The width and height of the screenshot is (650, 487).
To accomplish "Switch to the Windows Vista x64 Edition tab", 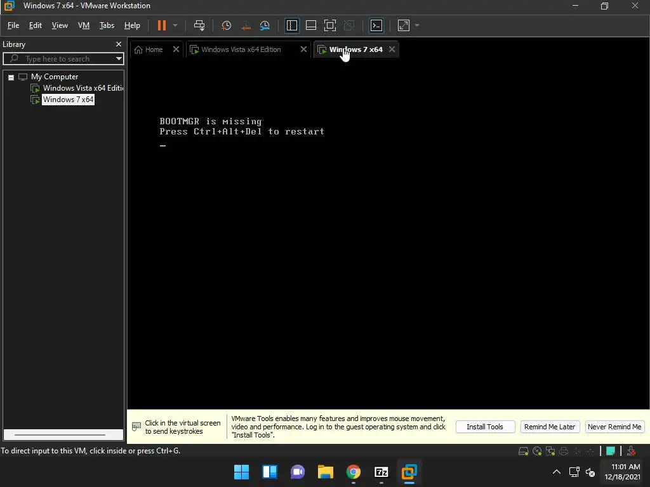I will pyautogui.click(x=241, y=49).
